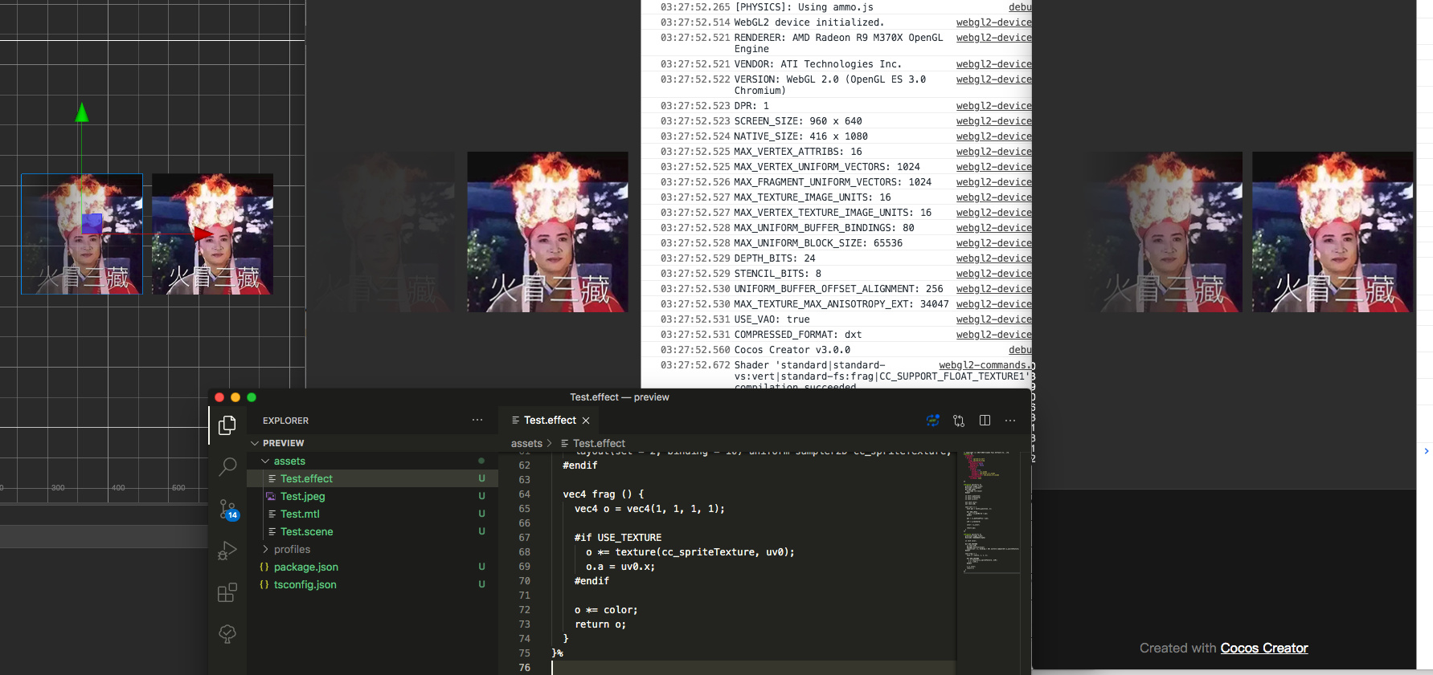The width and height of the screenshot is (1433, 675).
Task: Select the right sprite in the scene editor
Action: [213, 234]
